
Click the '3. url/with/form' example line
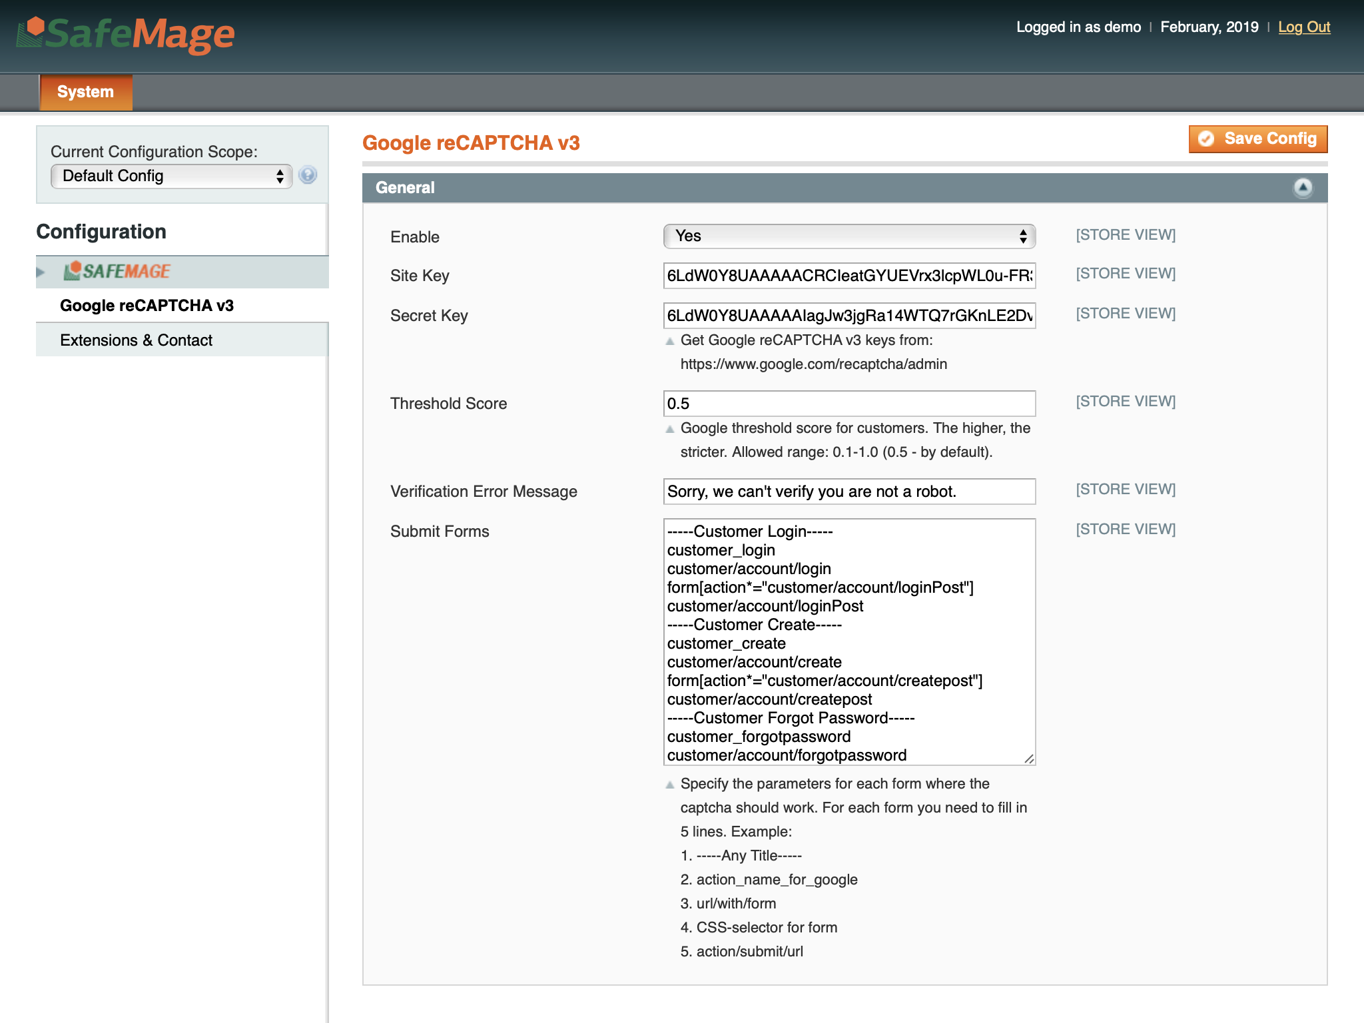pyautogui.click(x=728, y=903)
